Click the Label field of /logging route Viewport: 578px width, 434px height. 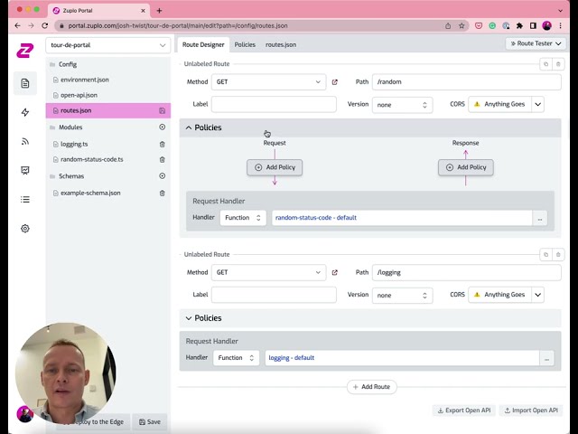point(274,295)
